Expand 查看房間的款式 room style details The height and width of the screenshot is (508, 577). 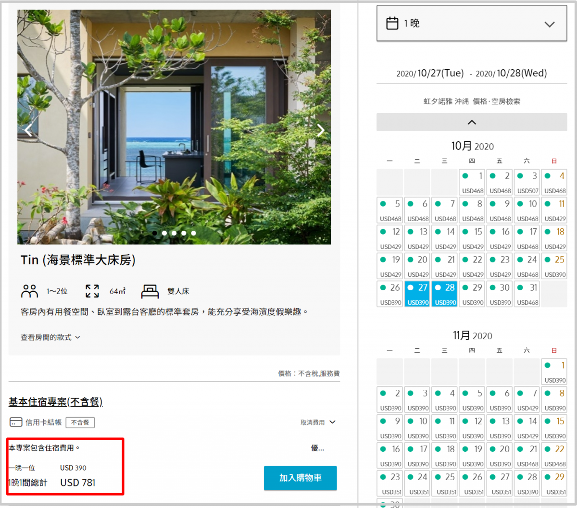click(x=50, y=337)
